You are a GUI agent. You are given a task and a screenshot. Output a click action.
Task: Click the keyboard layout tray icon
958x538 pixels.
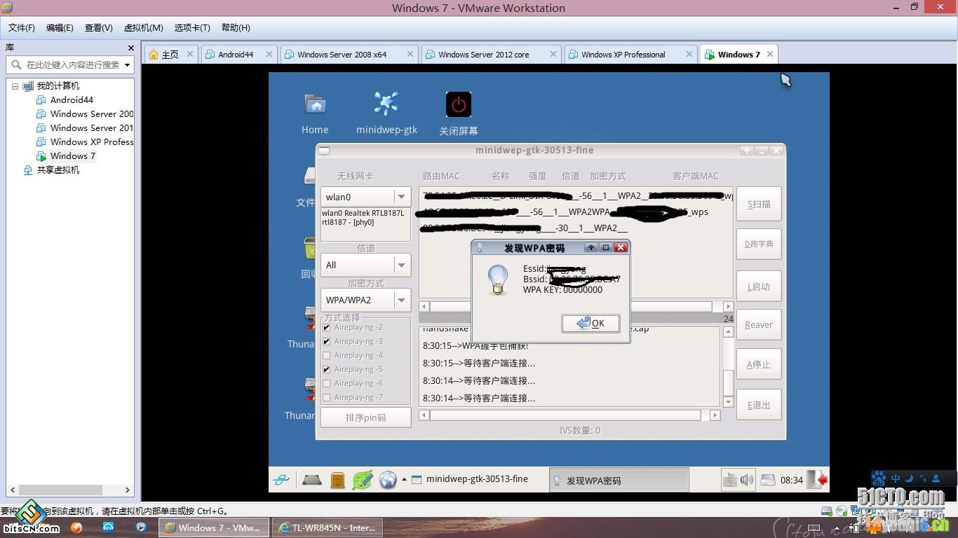pos(729,480)
